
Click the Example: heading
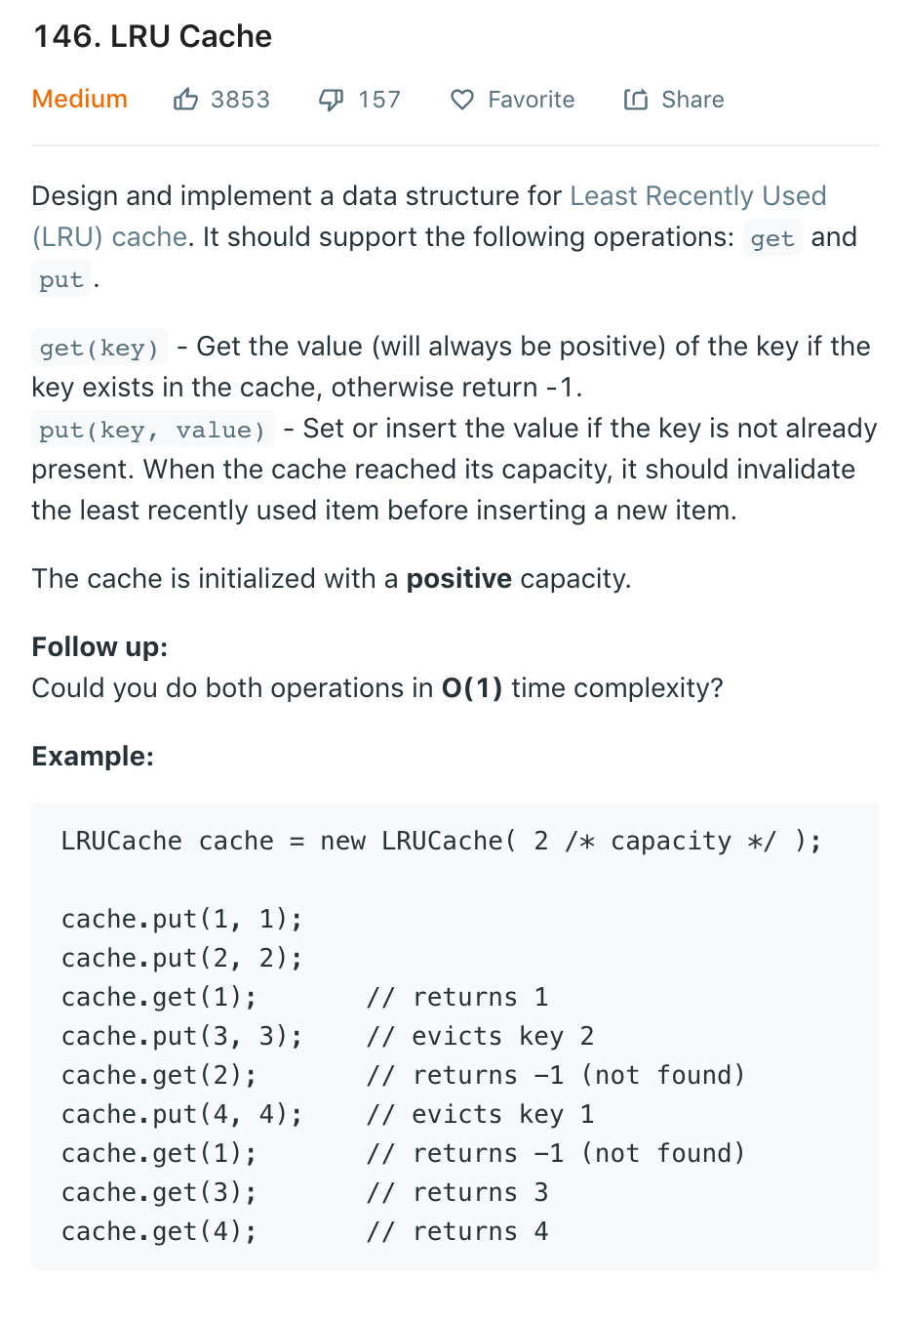click(x=93, y=756)
